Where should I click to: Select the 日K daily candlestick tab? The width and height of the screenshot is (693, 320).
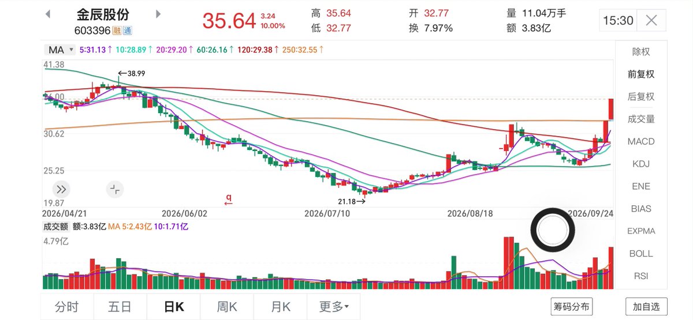173,307
